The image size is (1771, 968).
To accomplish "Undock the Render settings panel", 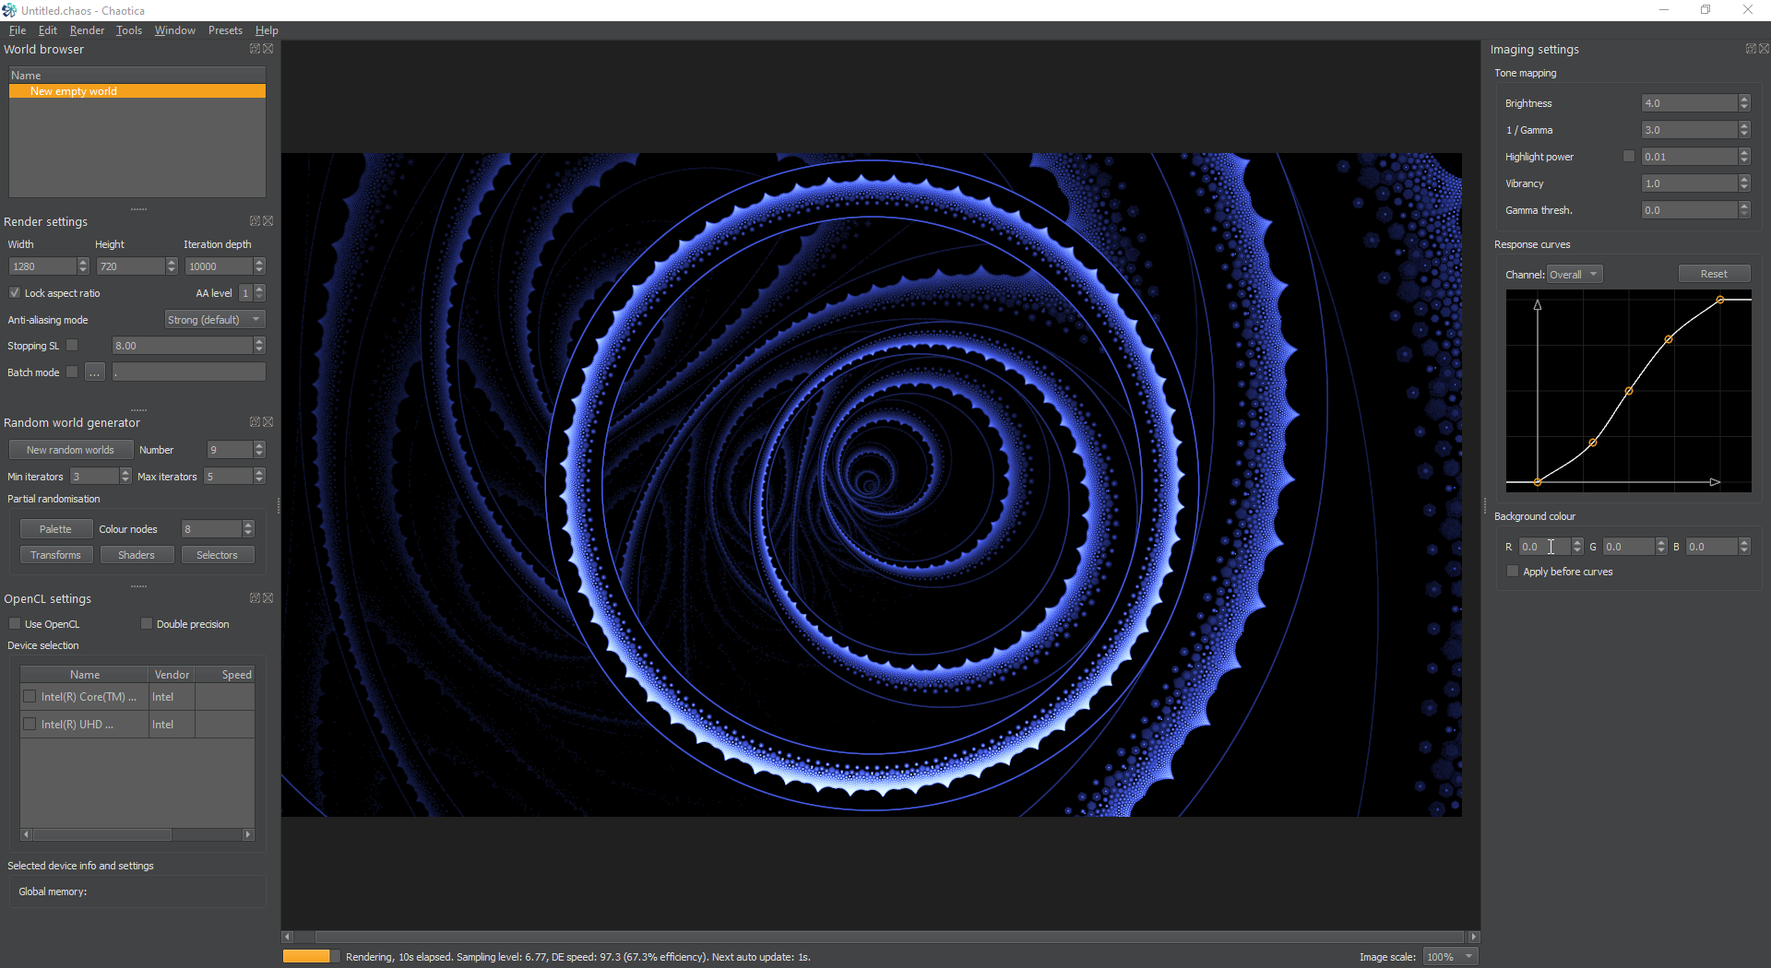I will tap(255, 221).
